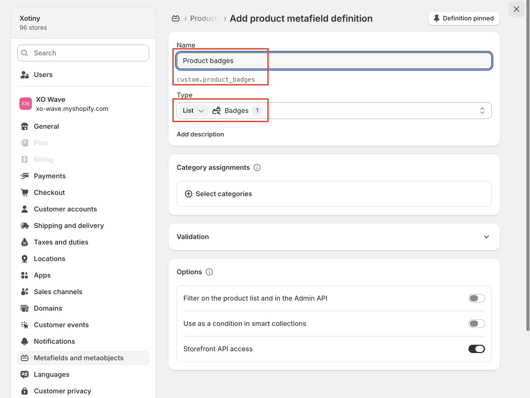Open Checkout settings
This screenshot has width=530, height=398.
coord(83,193)
